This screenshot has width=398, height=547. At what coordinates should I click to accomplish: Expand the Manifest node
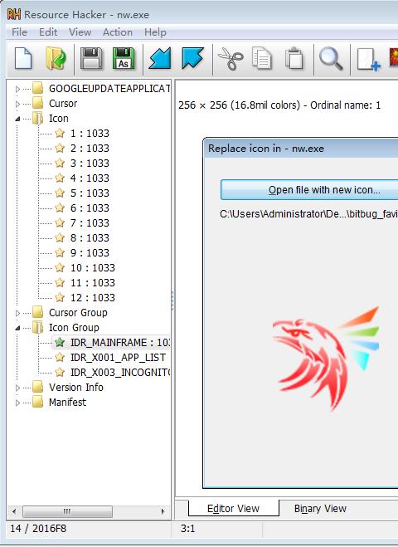(x=17, y=403)
